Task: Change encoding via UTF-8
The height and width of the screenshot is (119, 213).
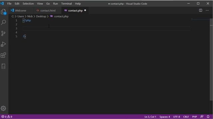Action: pos(177,117)
